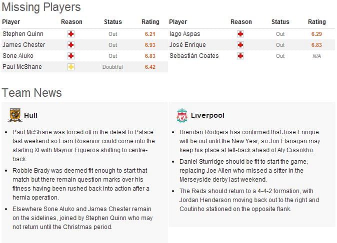Select James Chester's 6.93 rating
Screen dimensions: 337x243
(x=150, y=45)
